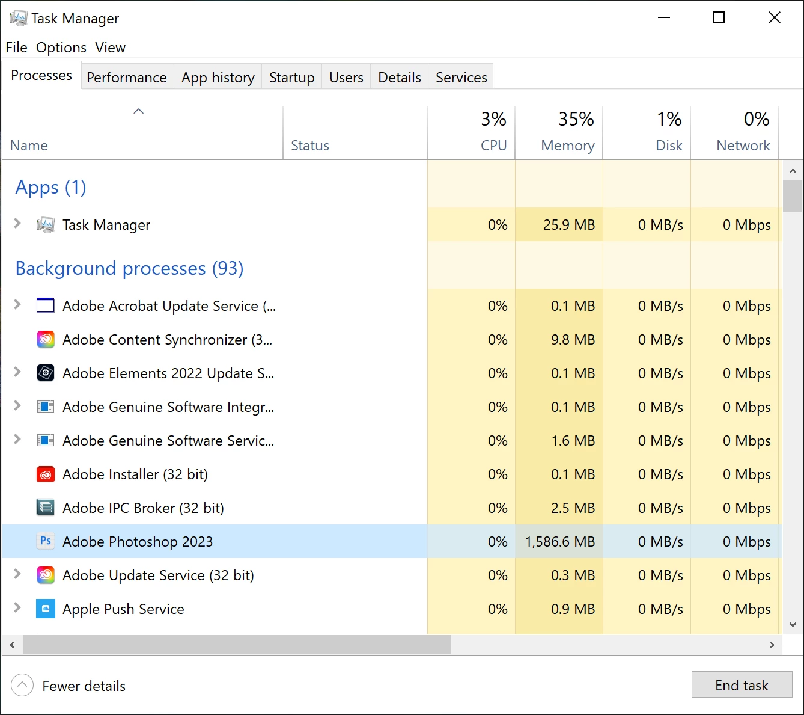Click the 9.8 MB memory value
Image resolution: width=804 pixels, height=715 pixels.
coord(573,340)
